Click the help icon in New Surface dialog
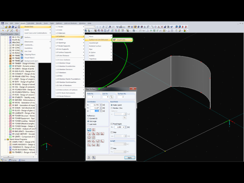This screenshot has width=244, height=183. (x=89, y=158)
